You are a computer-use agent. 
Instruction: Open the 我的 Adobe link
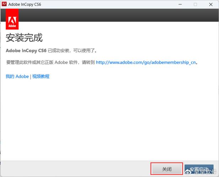pyautogui.click(x=17, y=76)
